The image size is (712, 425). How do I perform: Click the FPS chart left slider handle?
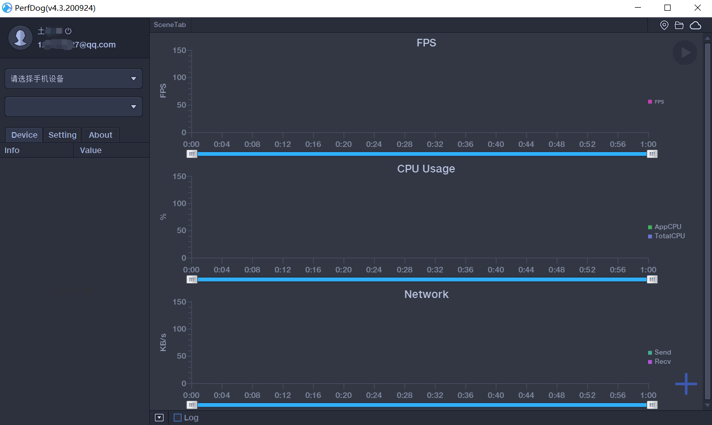(x=192, y=154)
